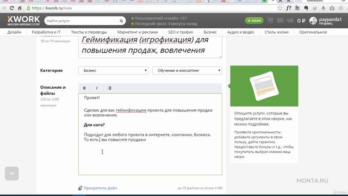Viewport: 348px width, 196px height.
Task: Open the Аудио и видео menu
Action: pyautogui.click(x=240, y=32)
